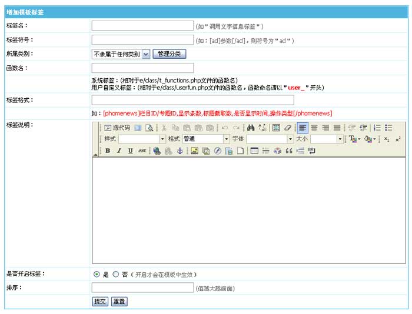Click the Bold formatting icon
Image resolution: width=412 pixels, height=314 pixels.
click(x=108, y=151)
